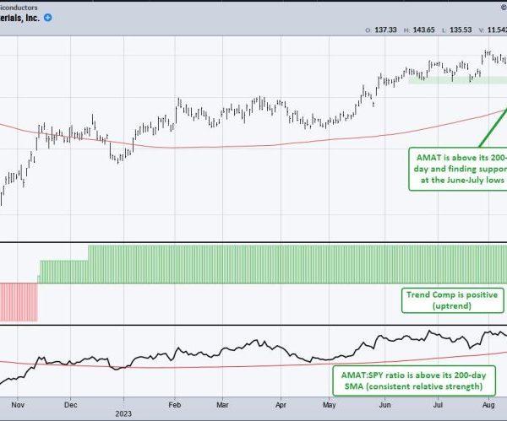This screenshot has width=507, height=421.
Task: Click the green positive Trend Composite histogram
Action: coord(273,264)
